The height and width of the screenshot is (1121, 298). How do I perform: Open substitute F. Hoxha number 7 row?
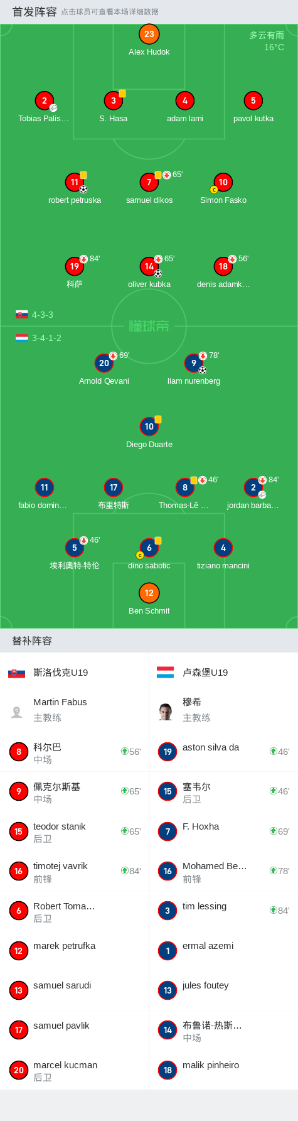[223, 831]
